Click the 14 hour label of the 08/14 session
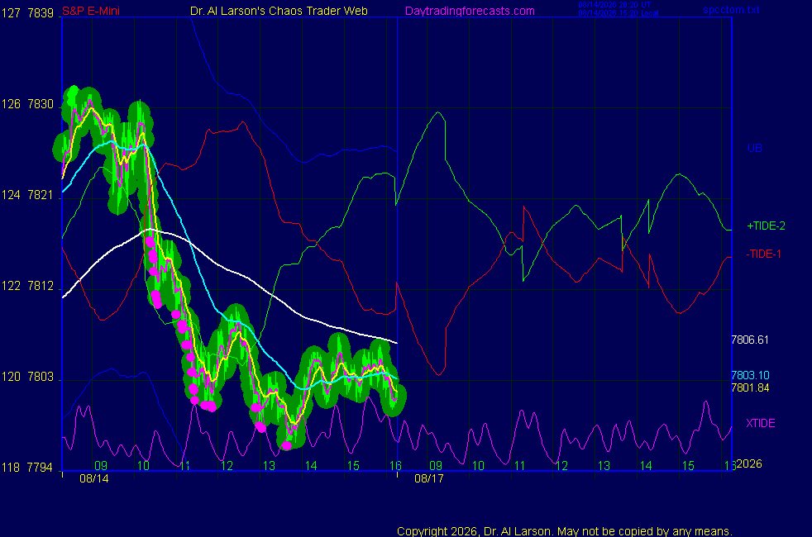Screen dimensions: 812x537 tap(311, 466)
